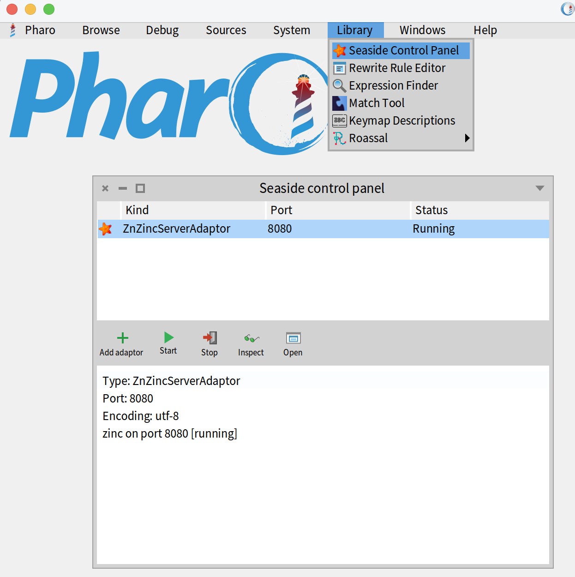Open the Windows menu
The image size is (575, 577).
pos(423,30)
